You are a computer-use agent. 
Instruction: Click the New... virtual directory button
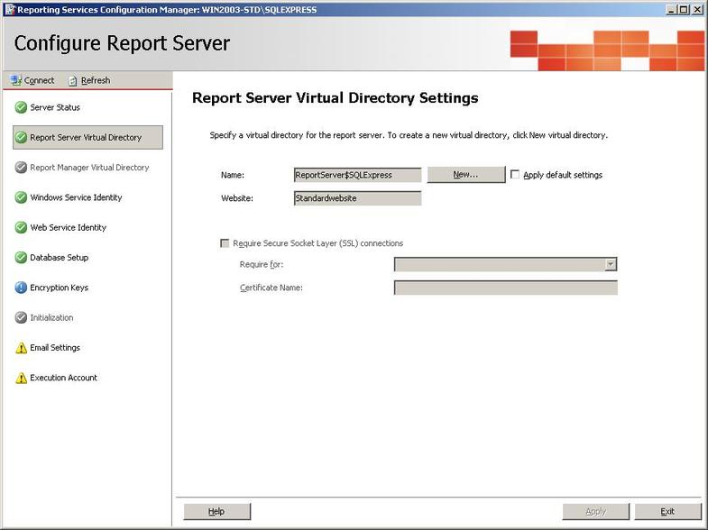point(466,175)
